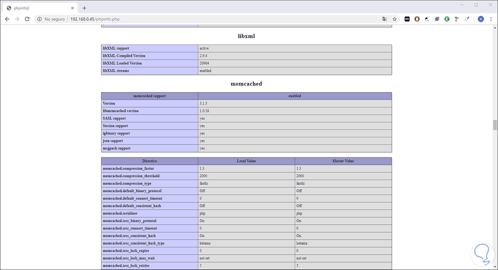Click 'memcached.sess_consistent_hash' directive name
This screenshot has width=498, height=270.
tap(129, 236)
